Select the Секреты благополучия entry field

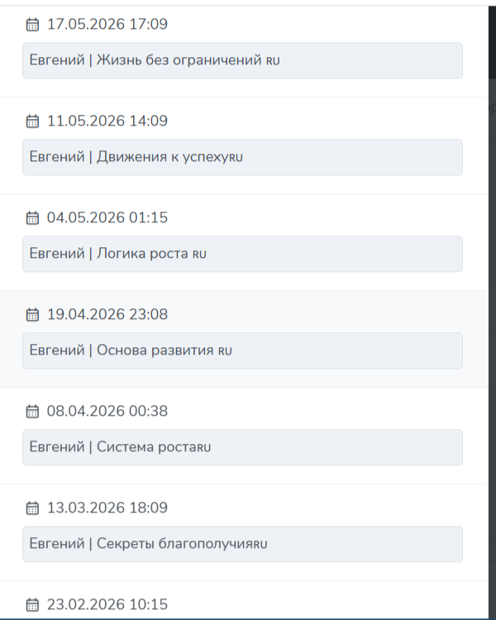242,544
